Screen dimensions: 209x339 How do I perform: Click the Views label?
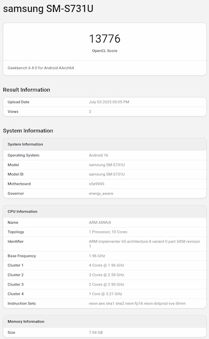pos(13,111)
